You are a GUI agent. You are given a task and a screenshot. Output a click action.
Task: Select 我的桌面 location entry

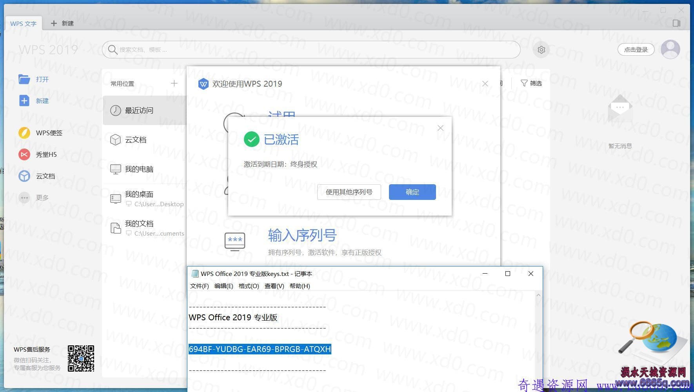click(144, 199)
